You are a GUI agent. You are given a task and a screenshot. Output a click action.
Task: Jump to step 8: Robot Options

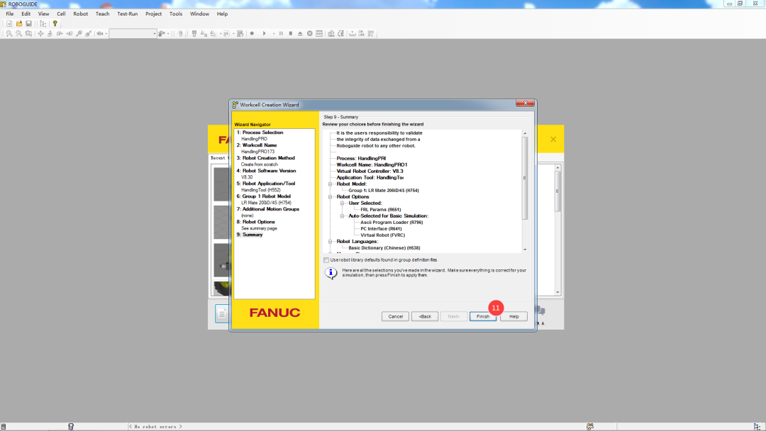tap(255, 222)
